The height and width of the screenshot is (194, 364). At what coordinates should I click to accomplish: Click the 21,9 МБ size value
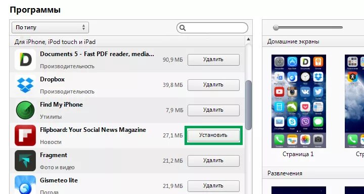[173, 186]
